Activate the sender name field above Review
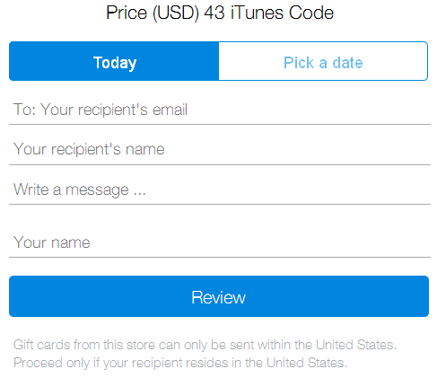 pyautogui.click(x=220, y=242)
